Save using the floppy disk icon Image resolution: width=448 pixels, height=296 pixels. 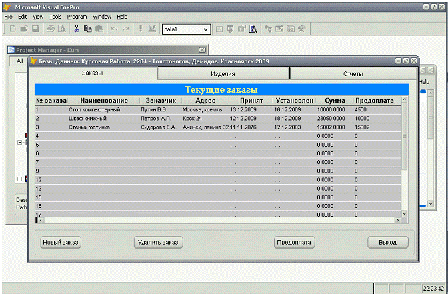click(35, 29)
